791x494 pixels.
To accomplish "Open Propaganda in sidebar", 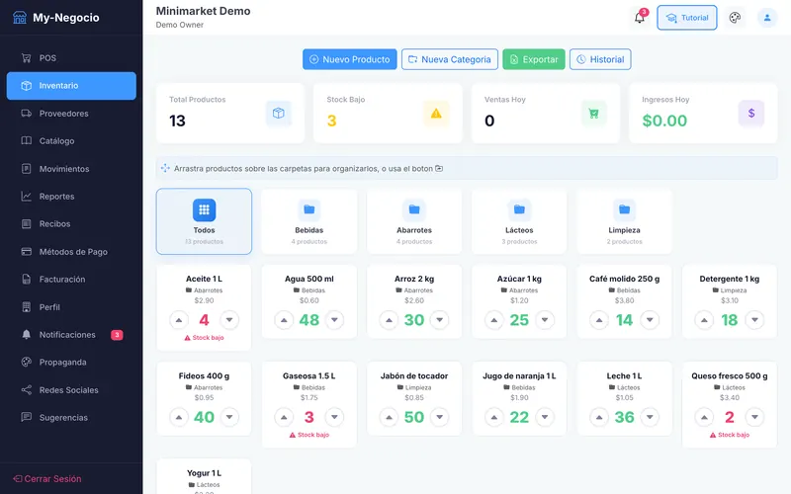I will (71, 362).
